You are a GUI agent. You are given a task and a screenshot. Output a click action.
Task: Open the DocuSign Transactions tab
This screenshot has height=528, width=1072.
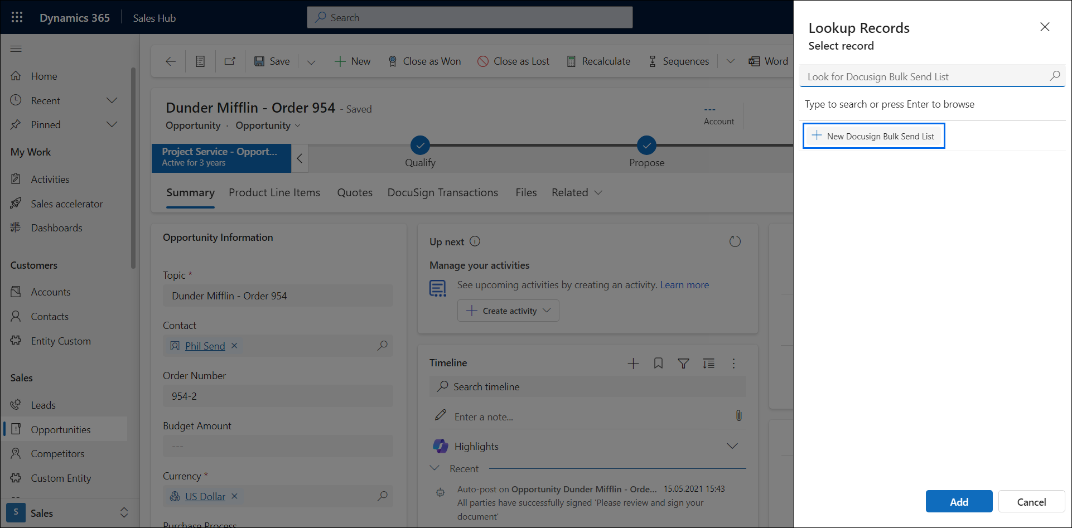point(442,192)
